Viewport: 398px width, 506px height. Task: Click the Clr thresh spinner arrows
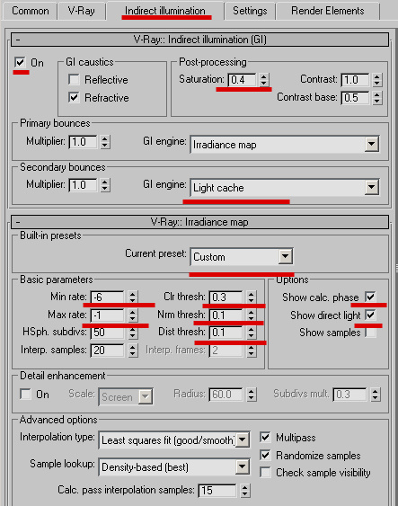pyautogui.click(x=251, y=297)
